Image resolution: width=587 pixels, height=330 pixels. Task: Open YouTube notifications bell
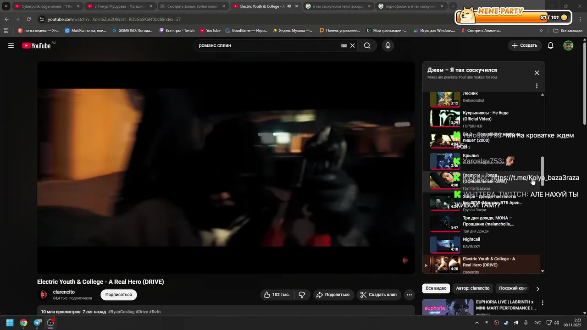coord(551,46)
